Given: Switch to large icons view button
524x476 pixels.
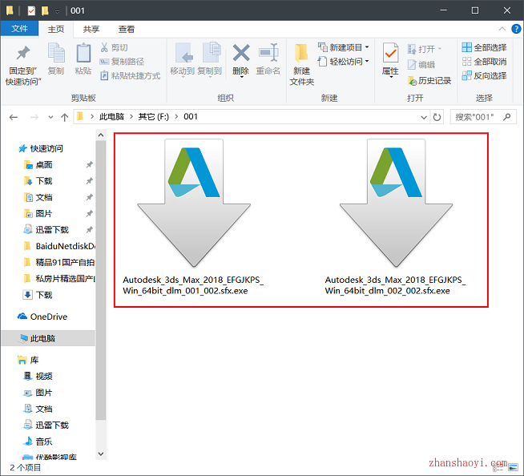Looking at the screenshot, I should [514, 468].
